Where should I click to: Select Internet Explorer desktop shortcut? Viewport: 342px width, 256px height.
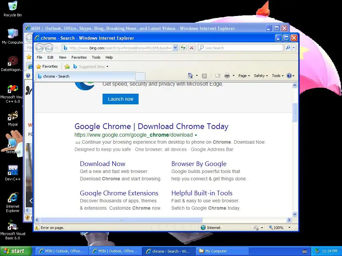(x=13, y=202)
